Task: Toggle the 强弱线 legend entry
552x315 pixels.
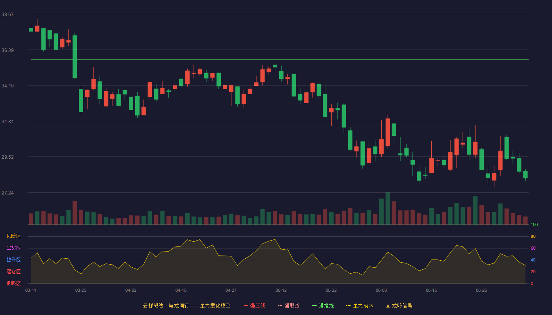Action: pyautogui.click(x=289, y=306)
